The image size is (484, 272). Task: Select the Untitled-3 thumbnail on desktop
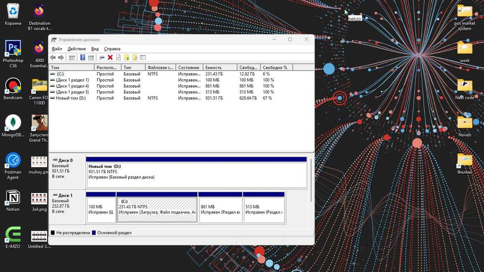39,239
